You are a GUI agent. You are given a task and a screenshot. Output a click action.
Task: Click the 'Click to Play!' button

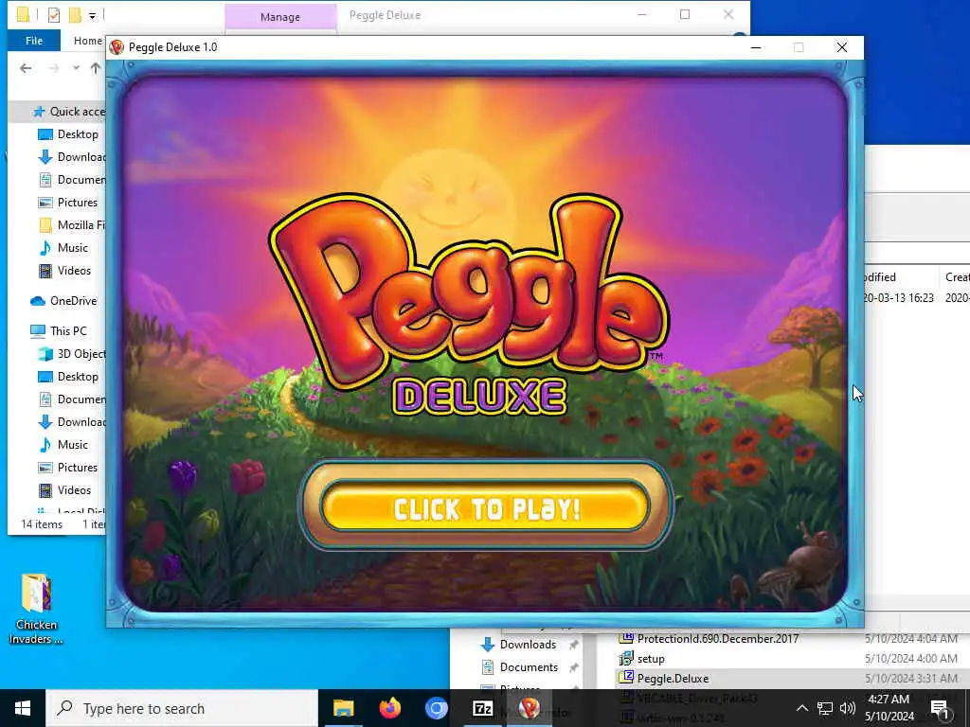tap(486, 507)
